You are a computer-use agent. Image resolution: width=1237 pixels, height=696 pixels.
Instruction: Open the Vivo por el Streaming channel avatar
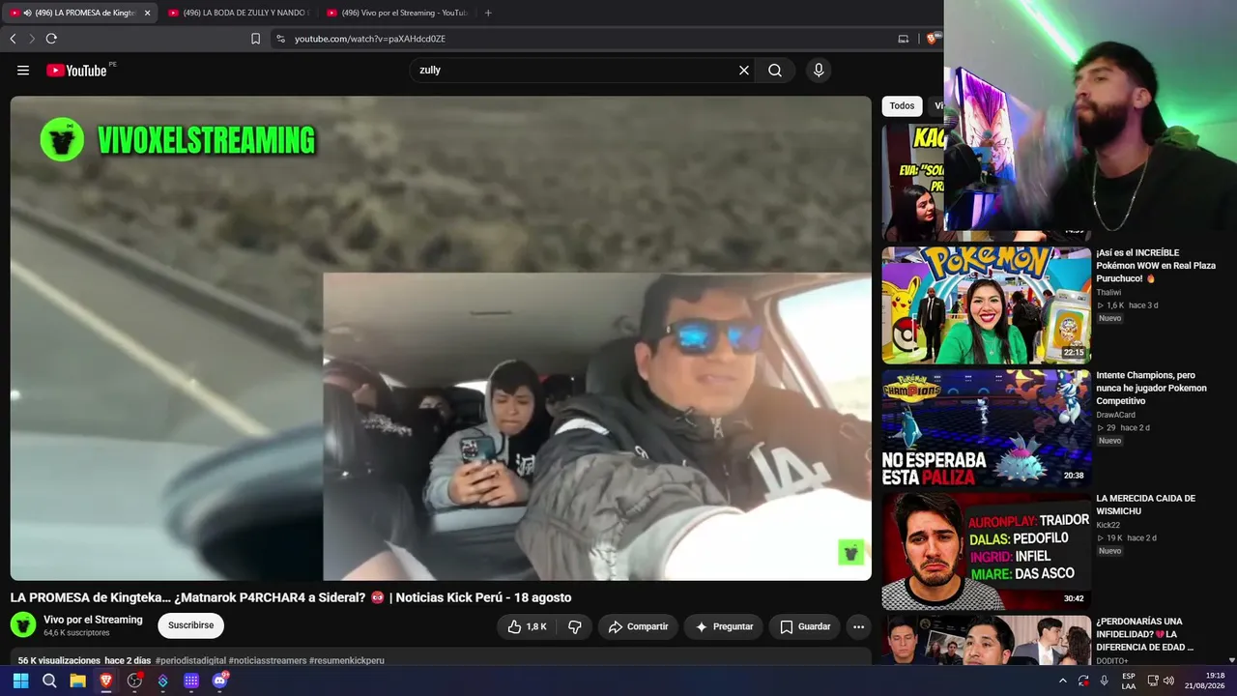(23, 624)
